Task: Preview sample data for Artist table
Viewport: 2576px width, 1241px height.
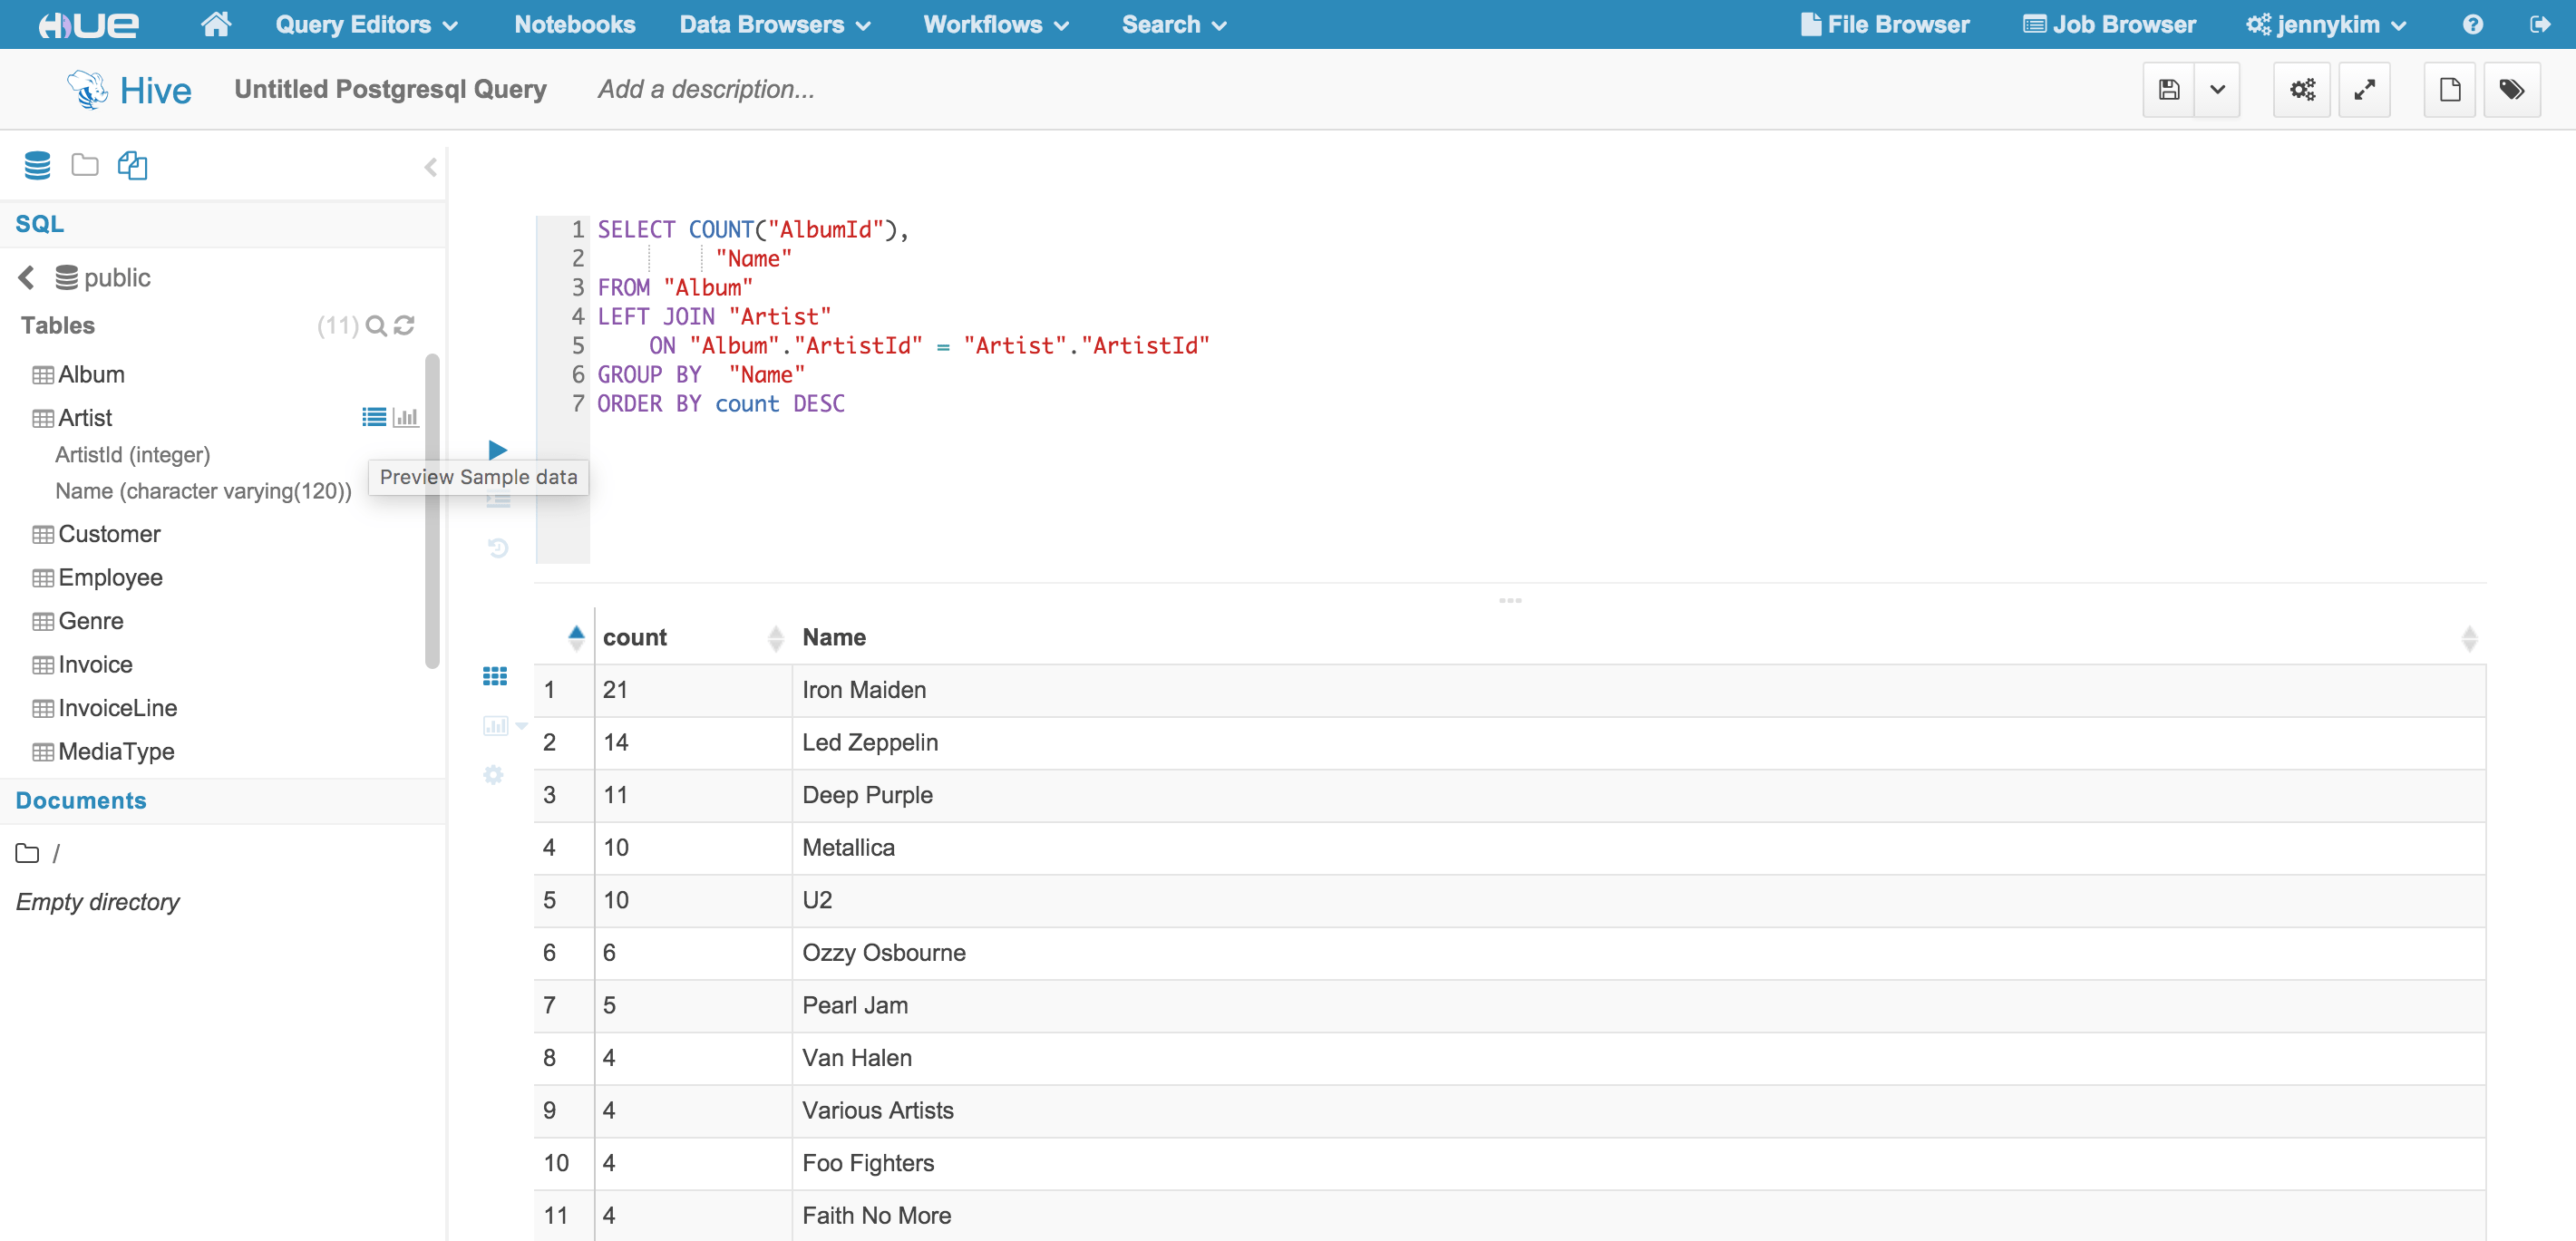Action: coord(374,417)
